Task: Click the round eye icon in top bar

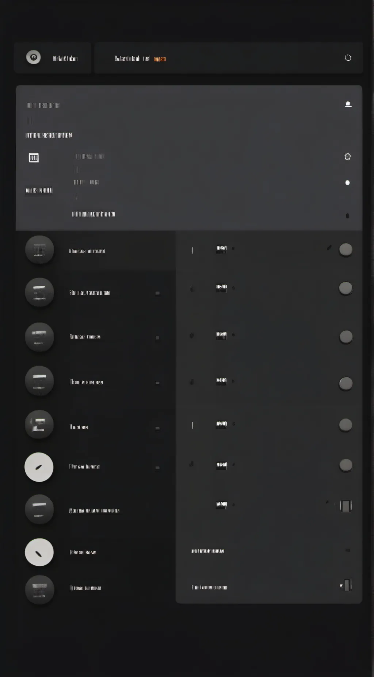Action: (33, 57)
